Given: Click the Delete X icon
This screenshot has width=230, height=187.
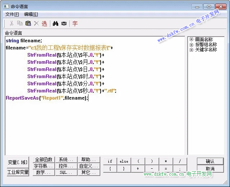Looking at the screenshot, I should point(36,24).
